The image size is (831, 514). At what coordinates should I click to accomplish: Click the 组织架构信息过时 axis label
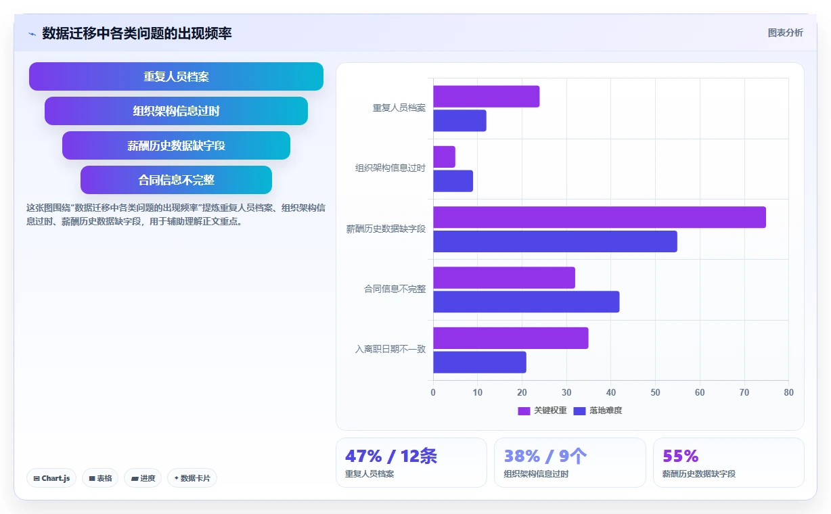pos(390,168)
